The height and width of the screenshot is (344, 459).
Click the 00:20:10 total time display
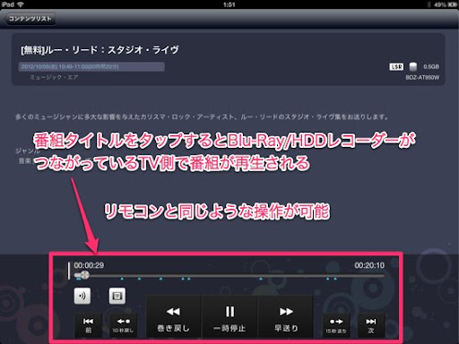coord(369,265)
